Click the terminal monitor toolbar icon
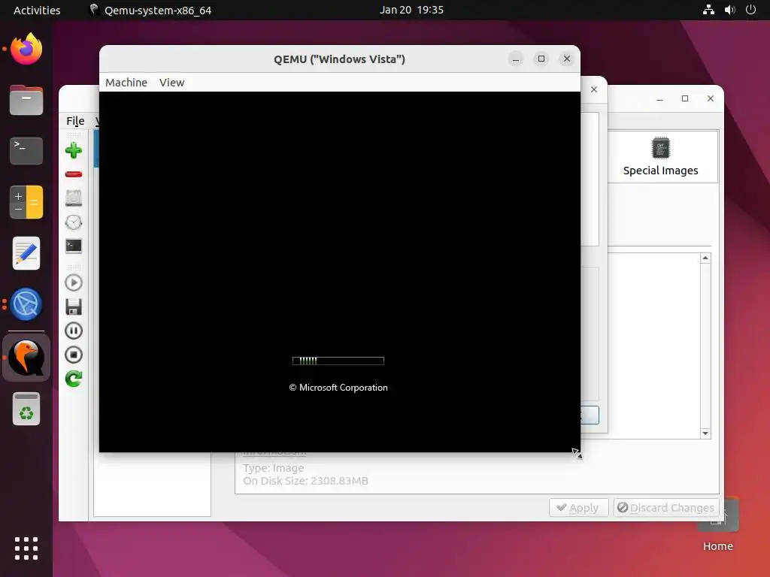The width and height of the screenshot is (770, 577). coord(74,246)
